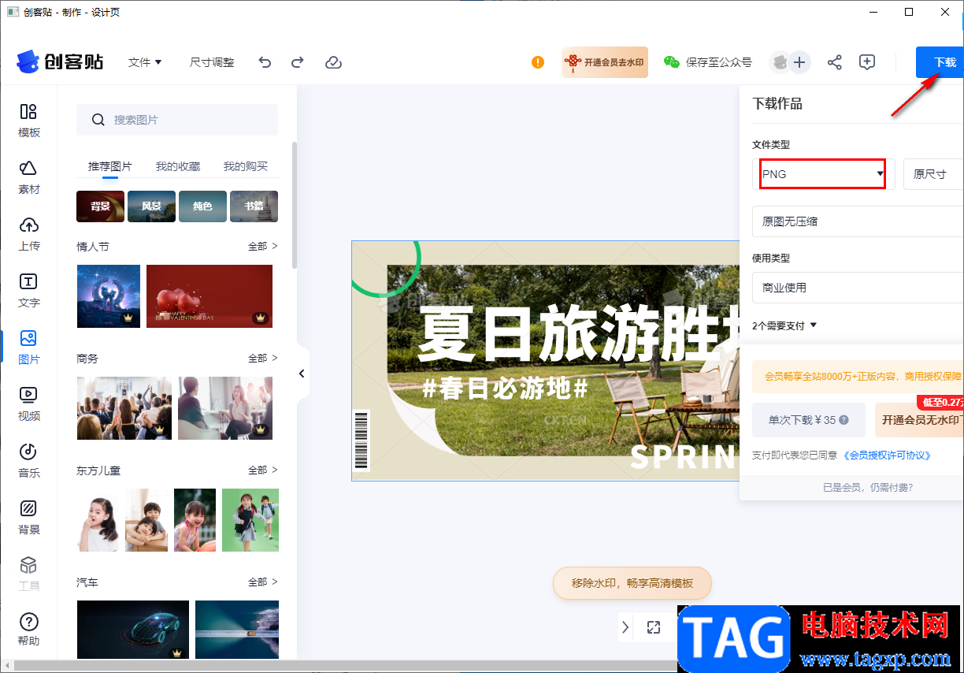Screen dimensions: 964x673
Task: Toggle fullscreen canvas view icon
Action: point(653,627)
